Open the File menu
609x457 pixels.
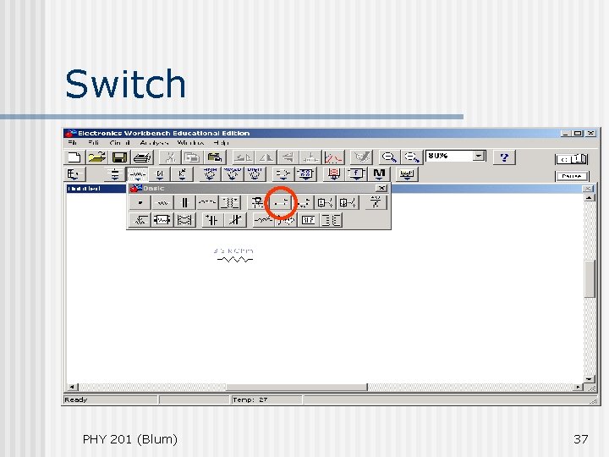[x=72, y=143]
